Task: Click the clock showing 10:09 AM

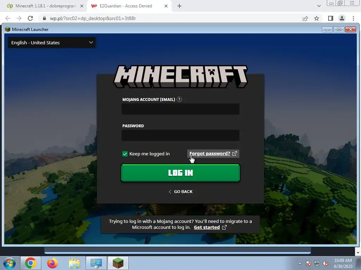Action: click(343, 261)
